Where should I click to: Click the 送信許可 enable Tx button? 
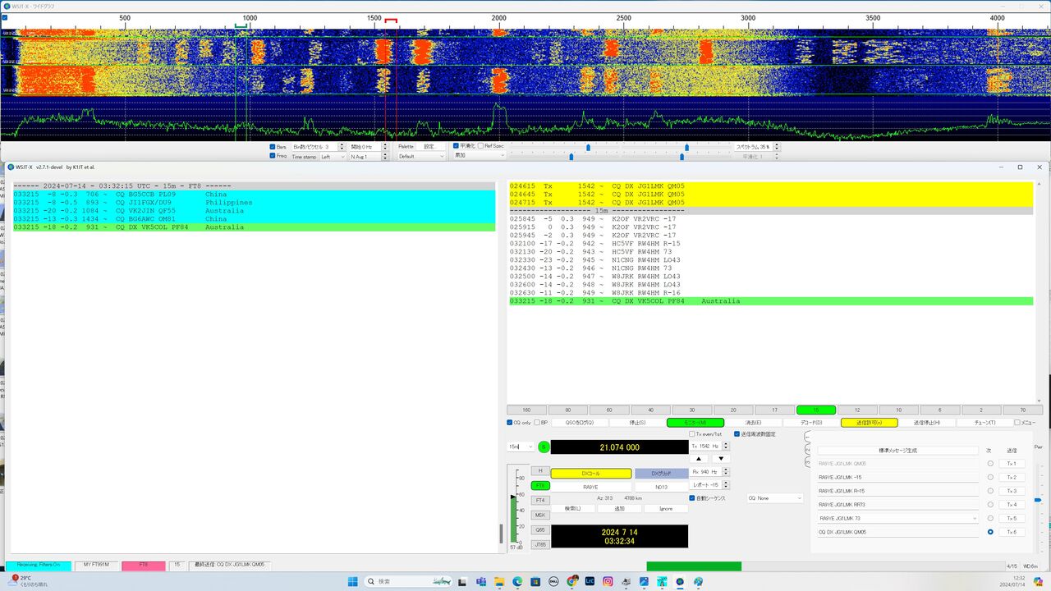pyautogui.click(x=870, y=423)
